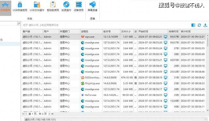Viewport: 209px width, 121px height.
Task: Click monitor icon for 09:03:24 row
Action: pos(166,49)
